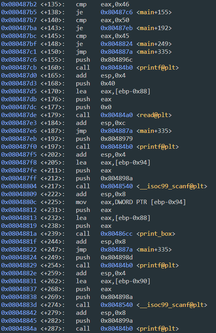
Task: Click the push 0x804896c instruction
Action: 104,60
